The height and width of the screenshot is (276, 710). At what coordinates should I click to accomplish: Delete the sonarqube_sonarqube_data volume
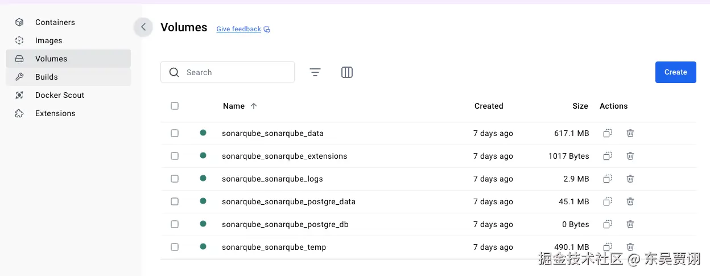[x=630, y=133]
